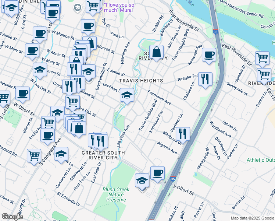
Task: Click the Athletic Outlet place label
Action: click(x=261, y=160)
